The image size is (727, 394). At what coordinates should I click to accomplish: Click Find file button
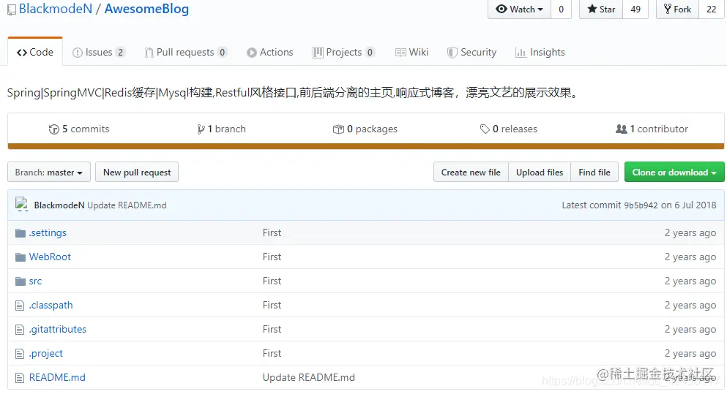594,173
